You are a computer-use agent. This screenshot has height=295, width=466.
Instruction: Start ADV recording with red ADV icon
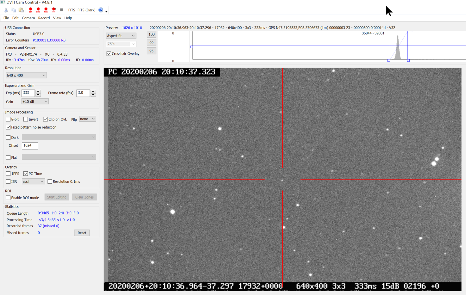click(x=38, y=10)
